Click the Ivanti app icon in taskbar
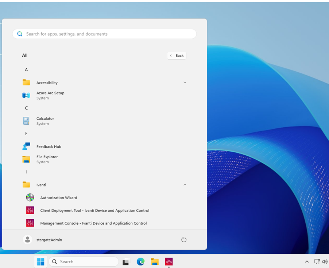The width and height of the screenshot is (329, 268). pos(169,261)
